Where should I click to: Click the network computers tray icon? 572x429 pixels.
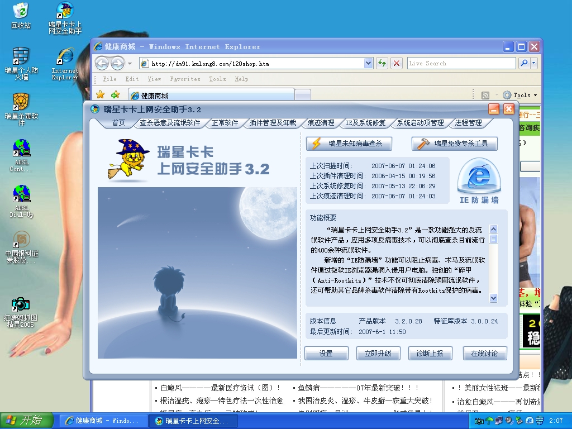(x=499, y=421)
